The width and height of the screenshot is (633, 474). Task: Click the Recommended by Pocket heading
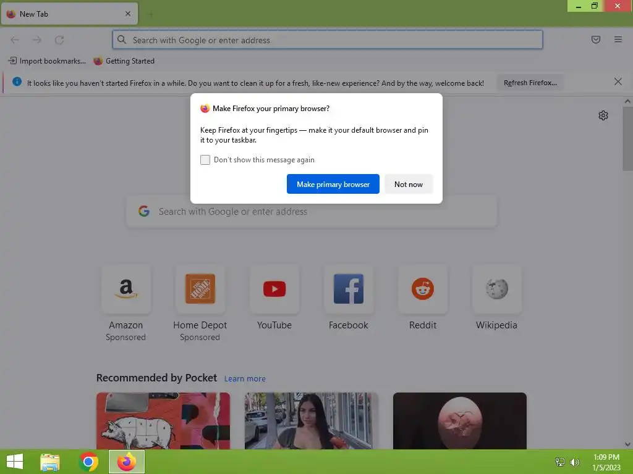(156, 378)
